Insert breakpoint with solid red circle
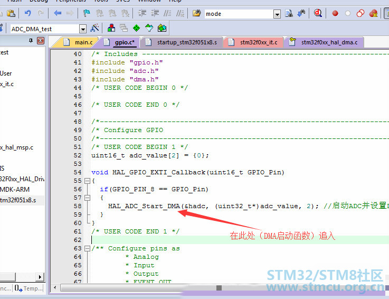 (335, 13)
